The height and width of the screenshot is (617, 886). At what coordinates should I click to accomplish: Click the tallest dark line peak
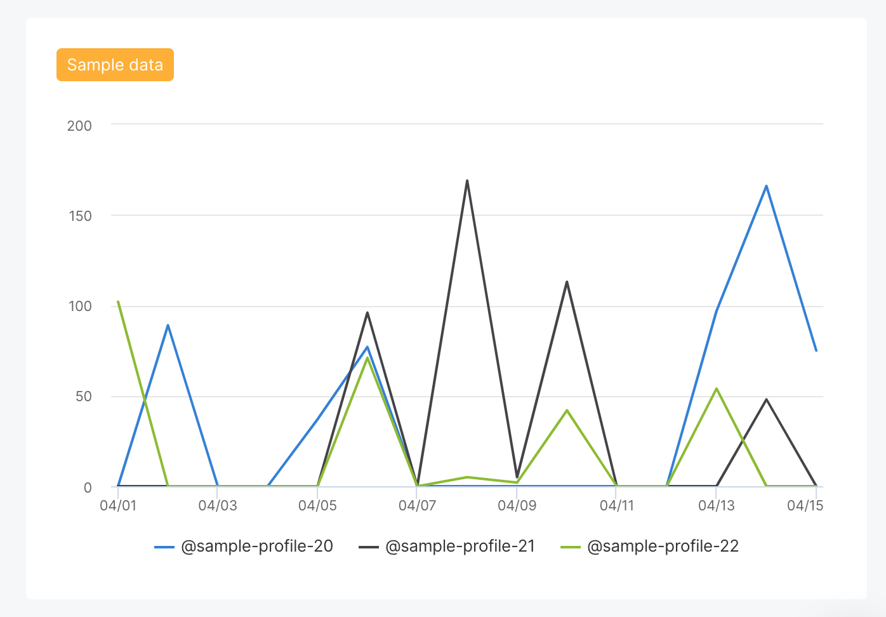(x=467, y=181)
